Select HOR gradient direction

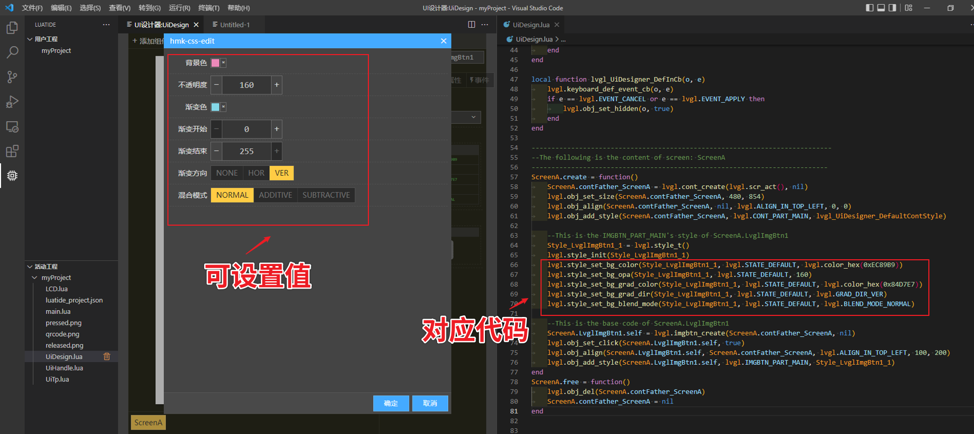tap(256, 173)
